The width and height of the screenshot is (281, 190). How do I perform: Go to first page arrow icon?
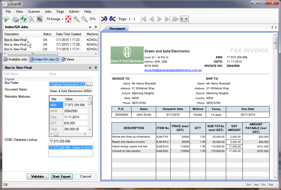click(144, 19)
